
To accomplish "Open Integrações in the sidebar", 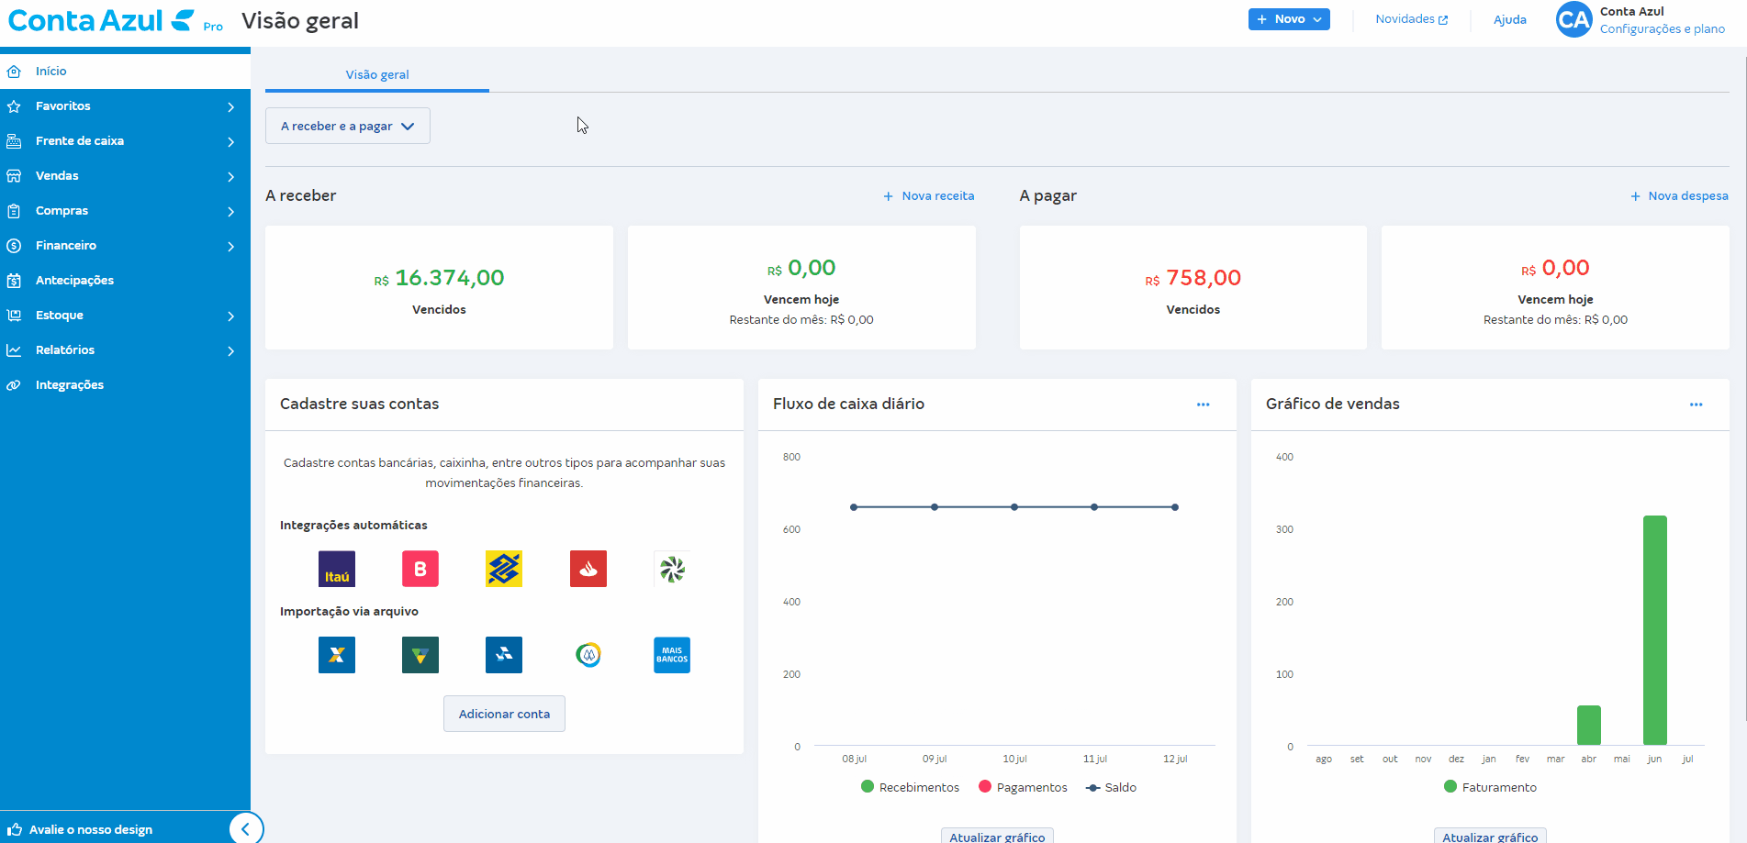I will coord(125,385).
